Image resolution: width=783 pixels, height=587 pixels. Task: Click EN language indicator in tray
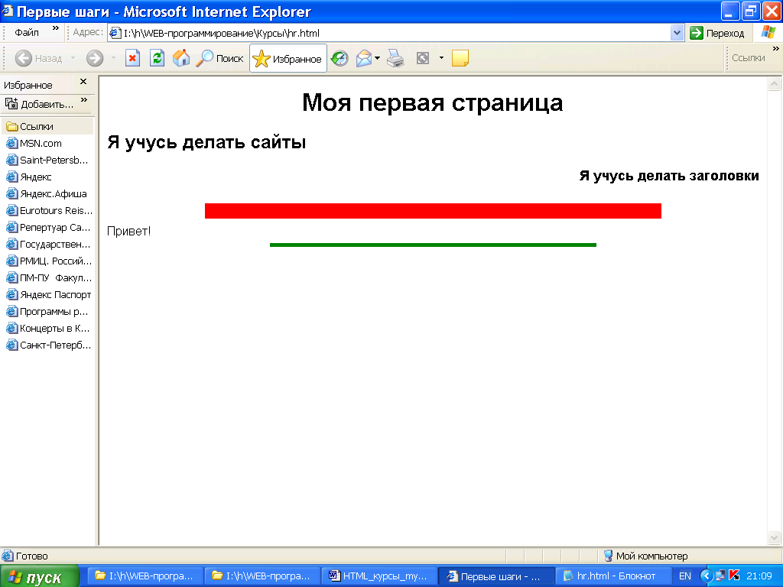click(685, 576)
